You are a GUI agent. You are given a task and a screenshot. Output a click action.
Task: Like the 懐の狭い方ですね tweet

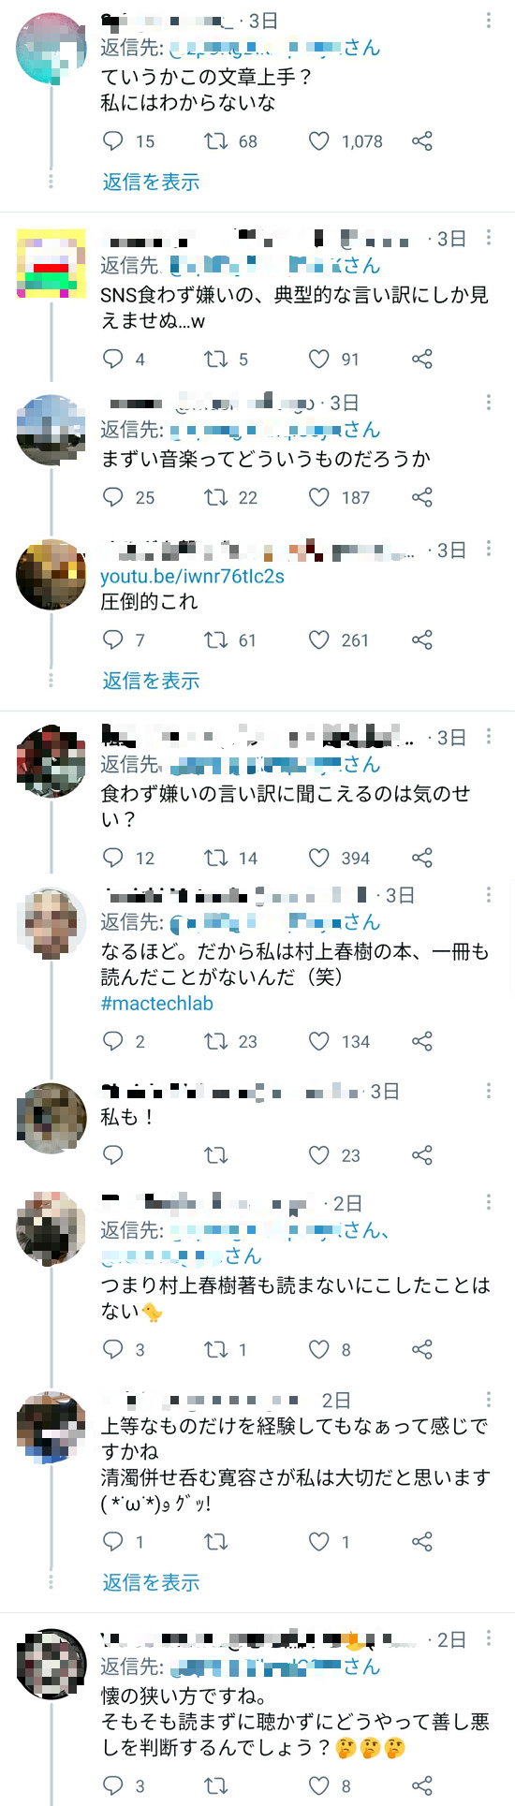click(x=319, y=1786)
